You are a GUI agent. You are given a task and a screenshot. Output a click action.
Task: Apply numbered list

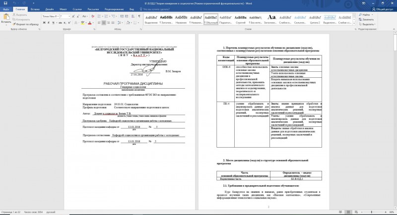107,16
